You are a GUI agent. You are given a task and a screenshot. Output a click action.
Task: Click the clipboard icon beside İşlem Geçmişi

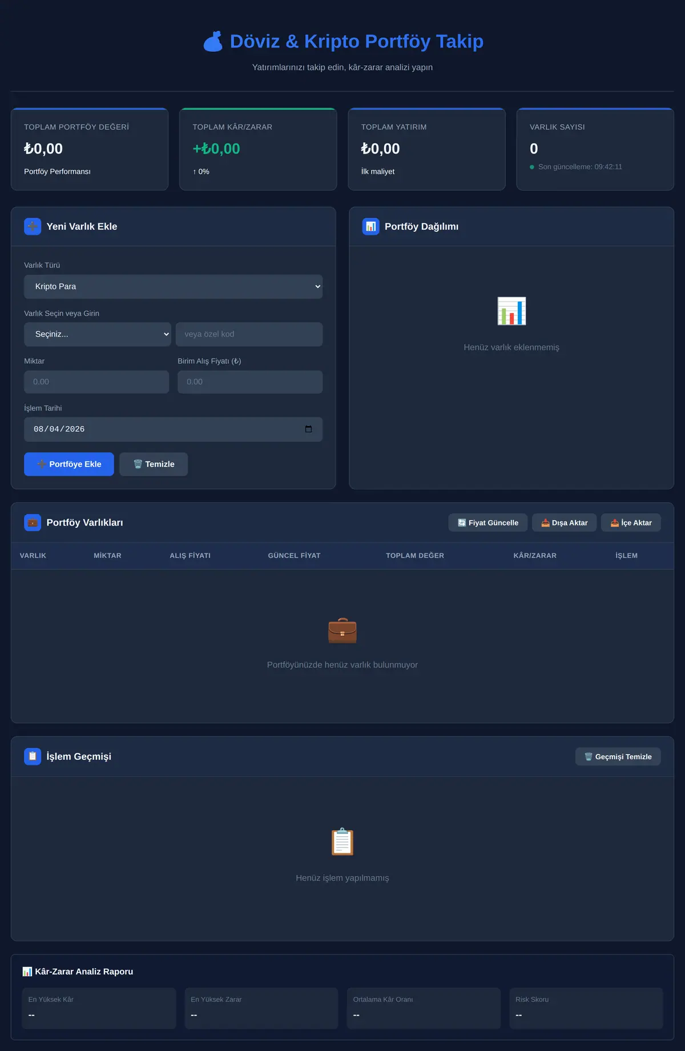(33, 756)
